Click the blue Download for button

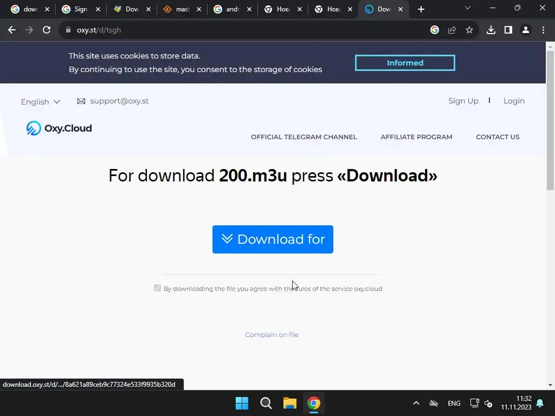pyautogui.click(x=273, y=239)
